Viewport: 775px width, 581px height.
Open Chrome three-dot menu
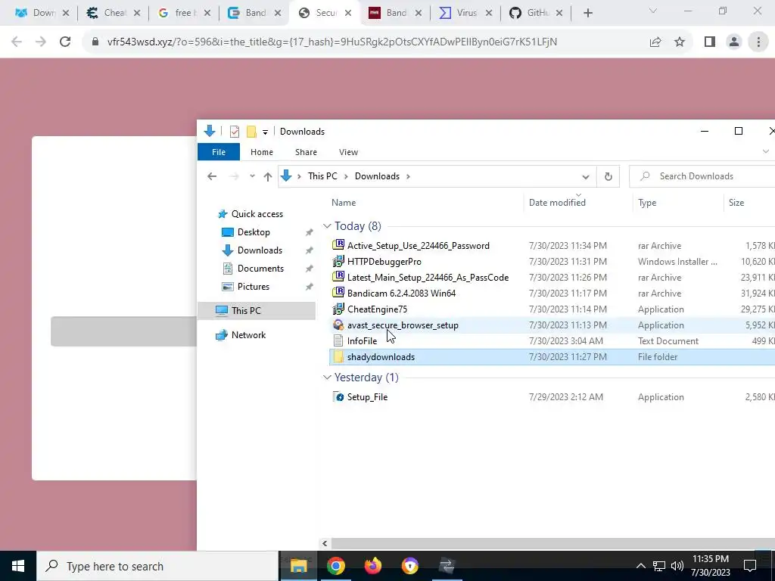coord(758,42)
